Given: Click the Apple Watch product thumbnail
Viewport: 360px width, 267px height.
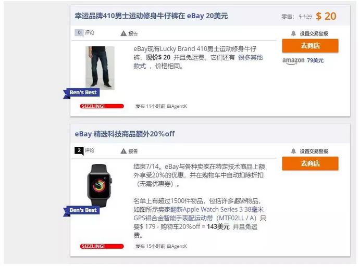Looking at the screenshot, I should point(100,185).
